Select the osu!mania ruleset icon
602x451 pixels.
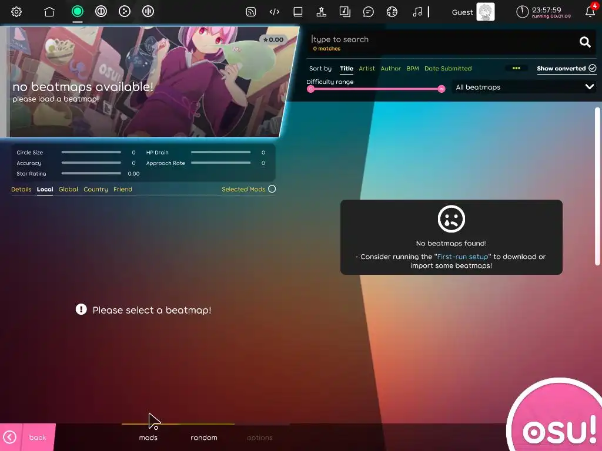tap(148, 11)
